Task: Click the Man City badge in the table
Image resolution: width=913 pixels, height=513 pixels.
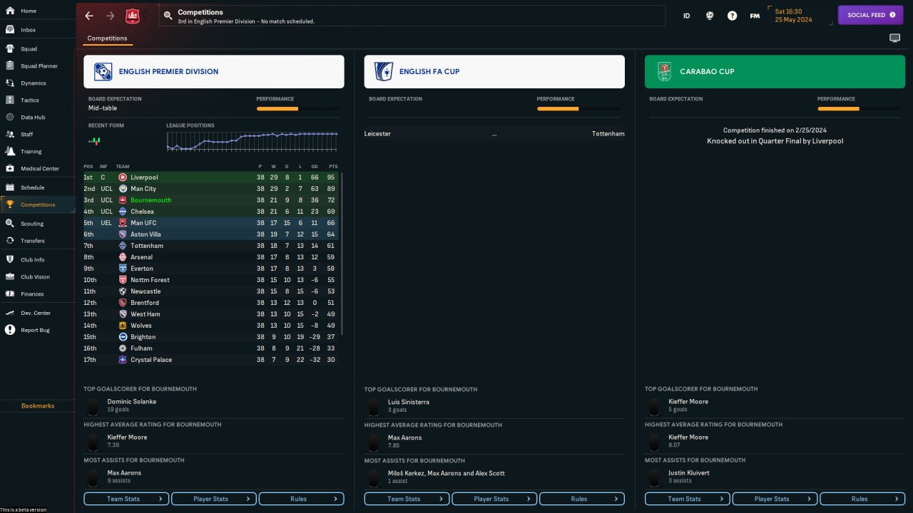Action: click(123, 189)
